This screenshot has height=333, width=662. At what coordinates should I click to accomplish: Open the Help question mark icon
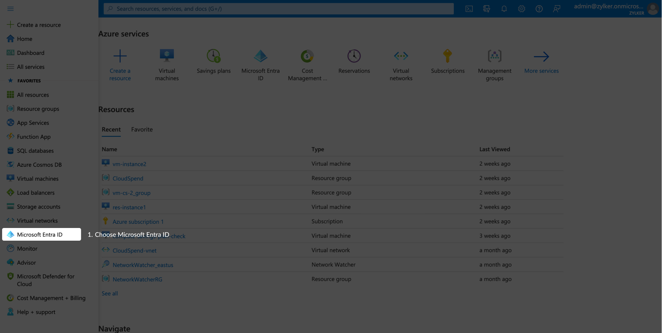(539, 9)
